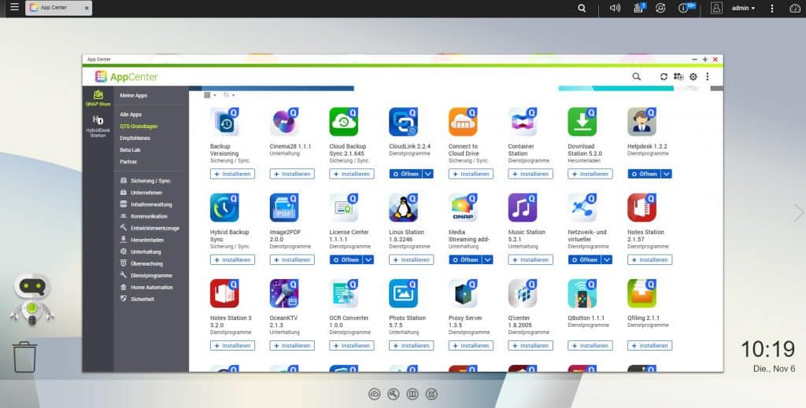Expand License Center Öffnen dropdown arrow
Image resolution: width=806 pixels, height=408 pixels.
[368, 259]
